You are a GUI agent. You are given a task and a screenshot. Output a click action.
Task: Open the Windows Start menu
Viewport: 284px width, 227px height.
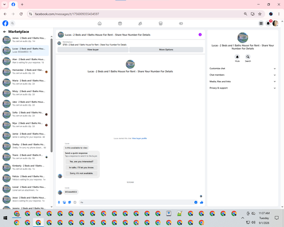point(5,218)
